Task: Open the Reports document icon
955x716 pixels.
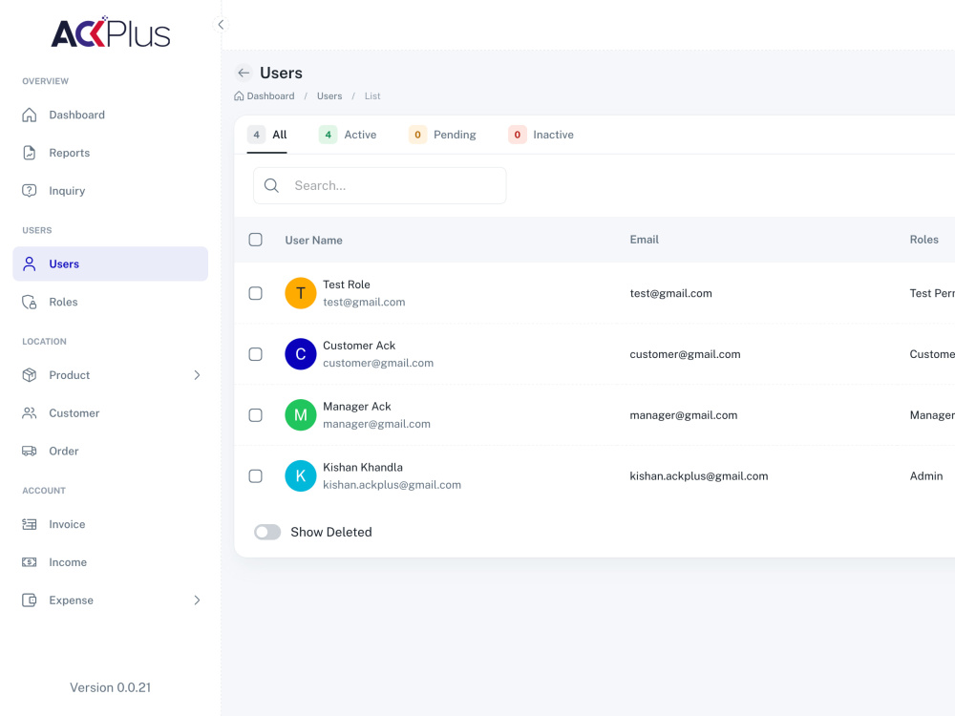Action: click(x=30, y=152)
